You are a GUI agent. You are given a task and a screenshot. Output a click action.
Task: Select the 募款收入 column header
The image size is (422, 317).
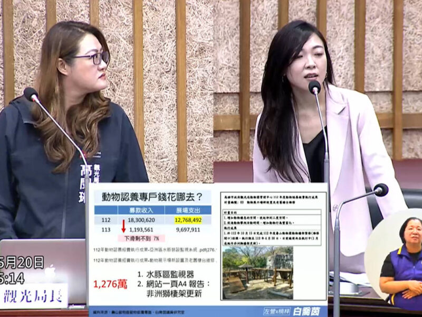pyautogui.click(x=141, y=210)
